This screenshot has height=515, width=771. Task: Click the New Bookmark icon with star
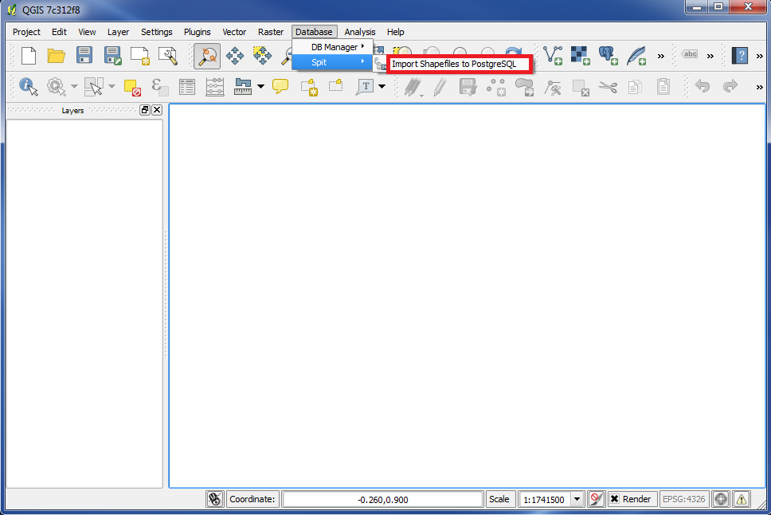[x=309, y=87]
